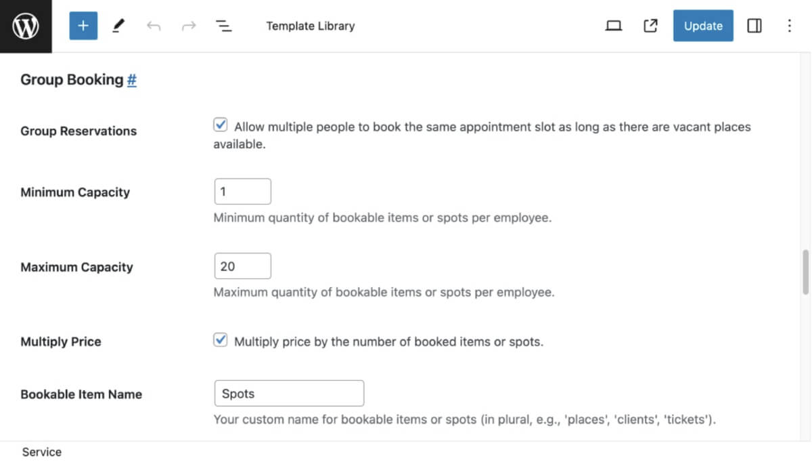The width and height of the screenshot is (812, 464).
Task: Toggle the block inserter plus button
Action: tap(83, 26)
